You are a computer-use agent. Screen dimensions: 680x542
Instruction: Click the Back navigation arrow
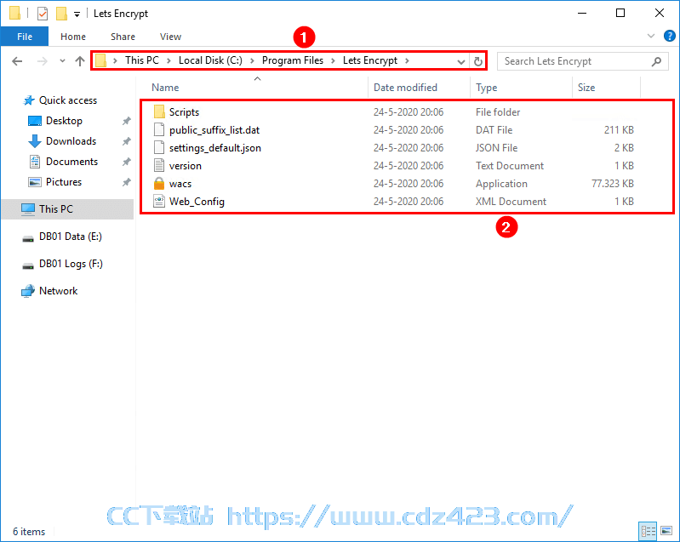(17, 61)
